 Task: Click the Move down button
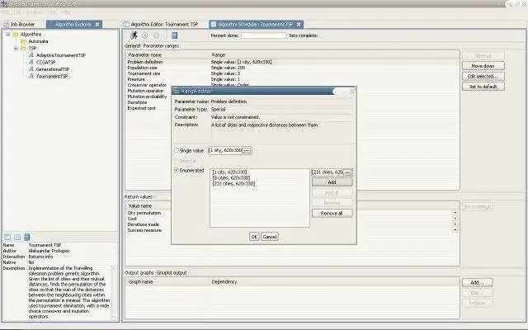pos(483,66)
